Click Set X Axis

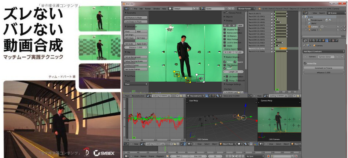[130, 38]
